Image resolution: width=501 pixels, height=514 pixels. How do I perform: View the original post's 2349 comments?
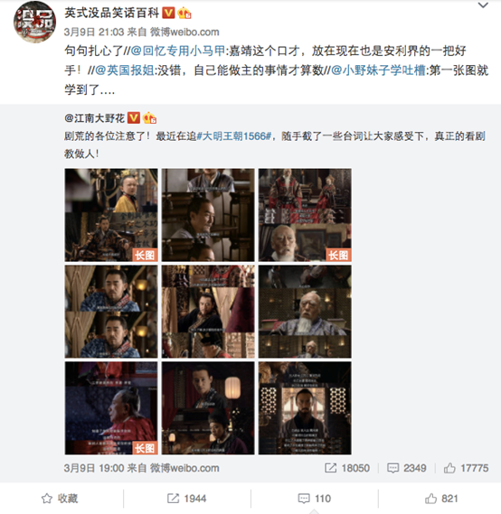(407, 468)
